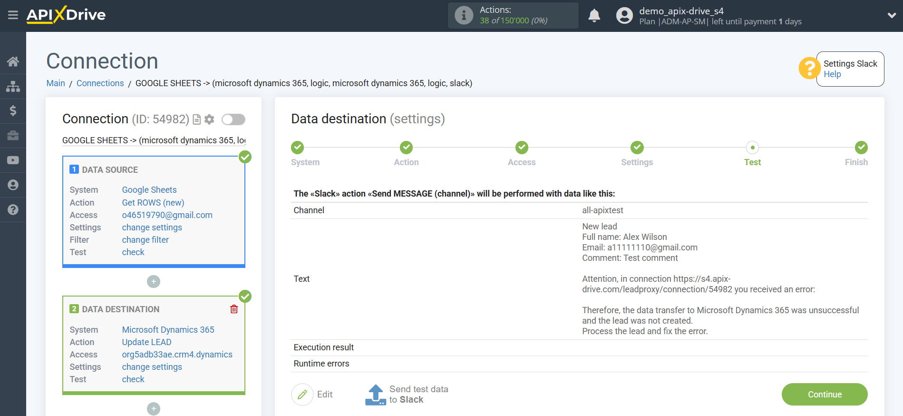Go to the Access step

[x=522, y=148]
